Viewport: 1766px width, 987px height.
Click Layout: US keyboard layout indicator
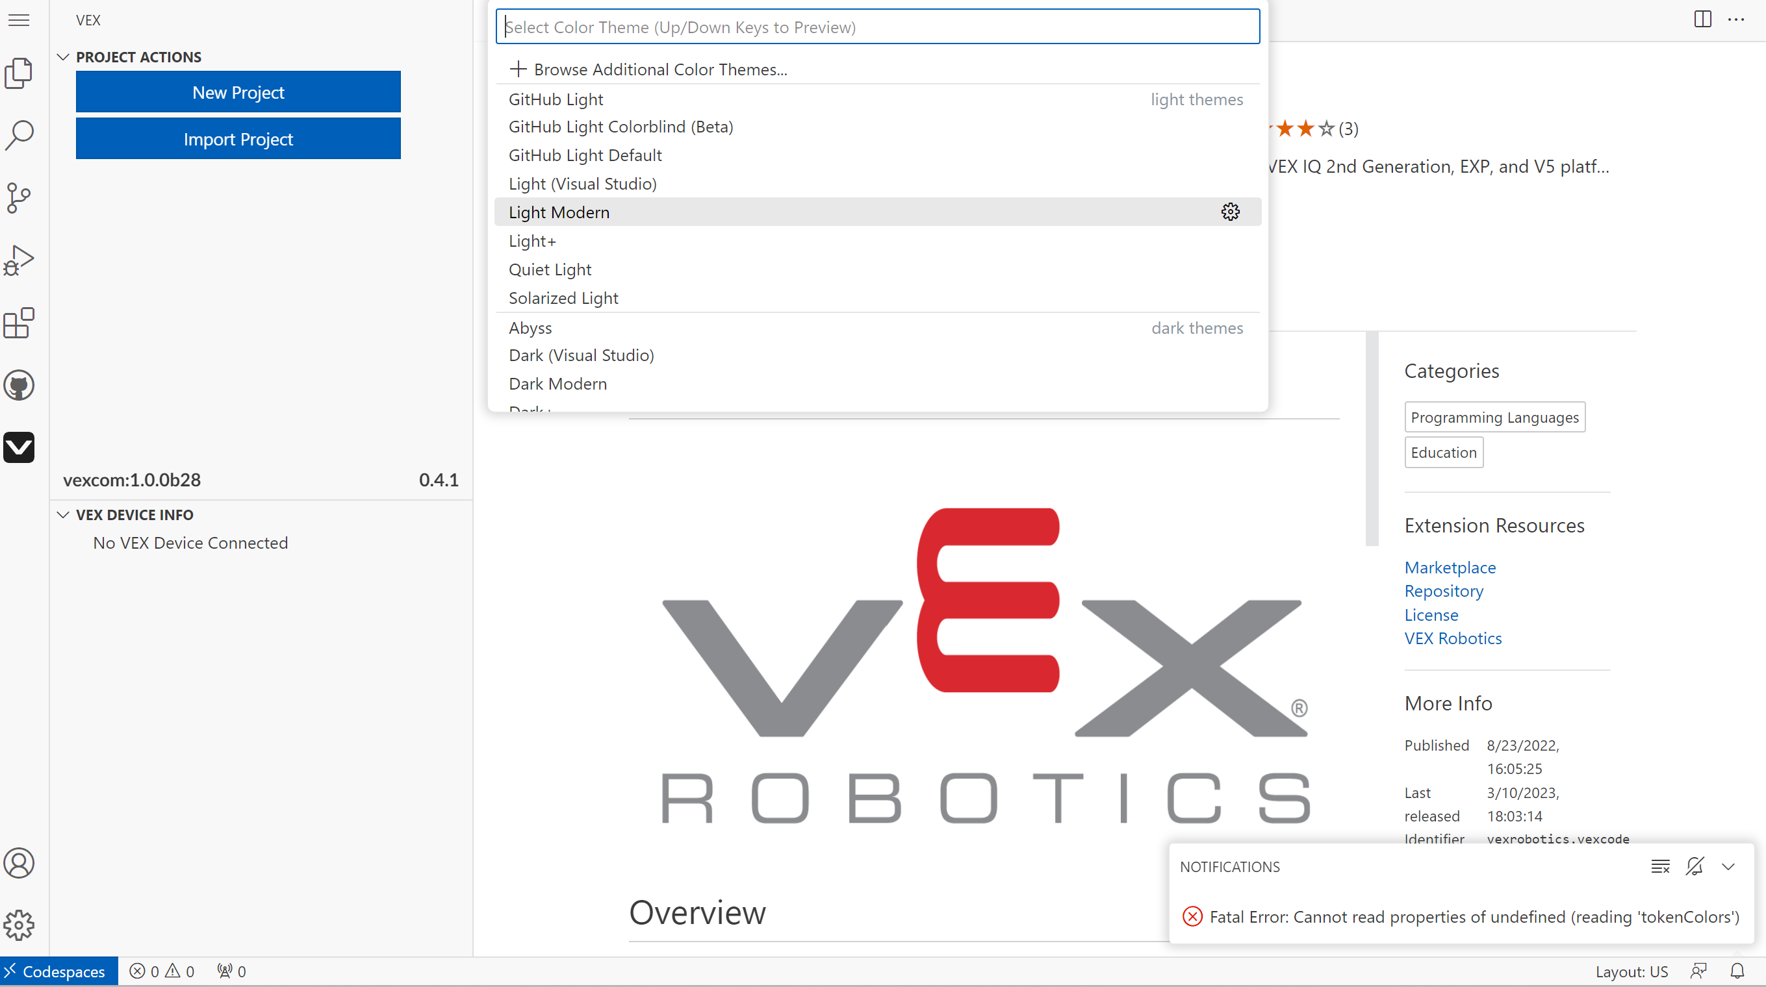(x=1632, y=971)
